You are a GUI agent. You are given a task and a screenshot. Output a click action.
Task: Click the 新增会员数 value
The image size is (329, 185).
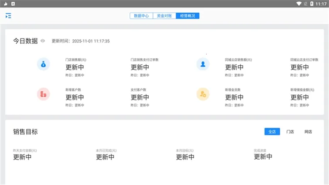point(234,97)
